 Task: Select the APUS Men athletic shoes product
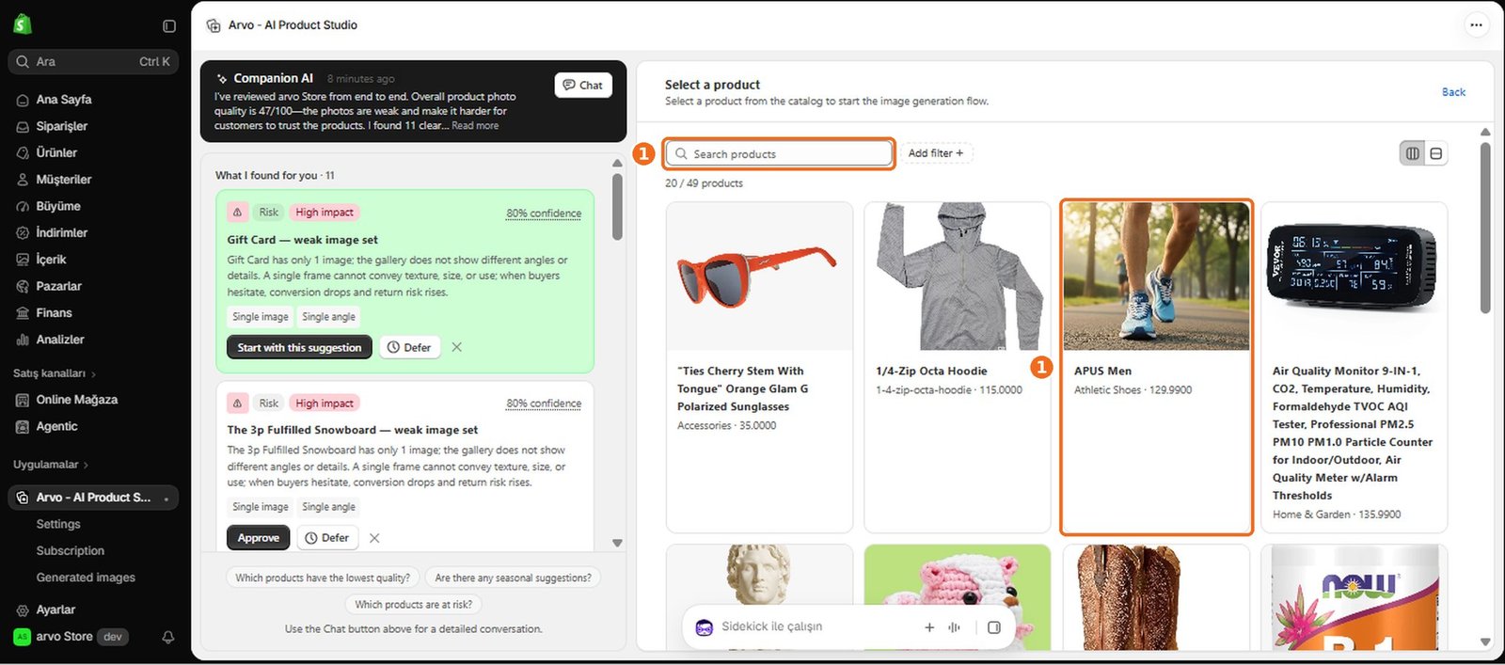pos(1156,367)
